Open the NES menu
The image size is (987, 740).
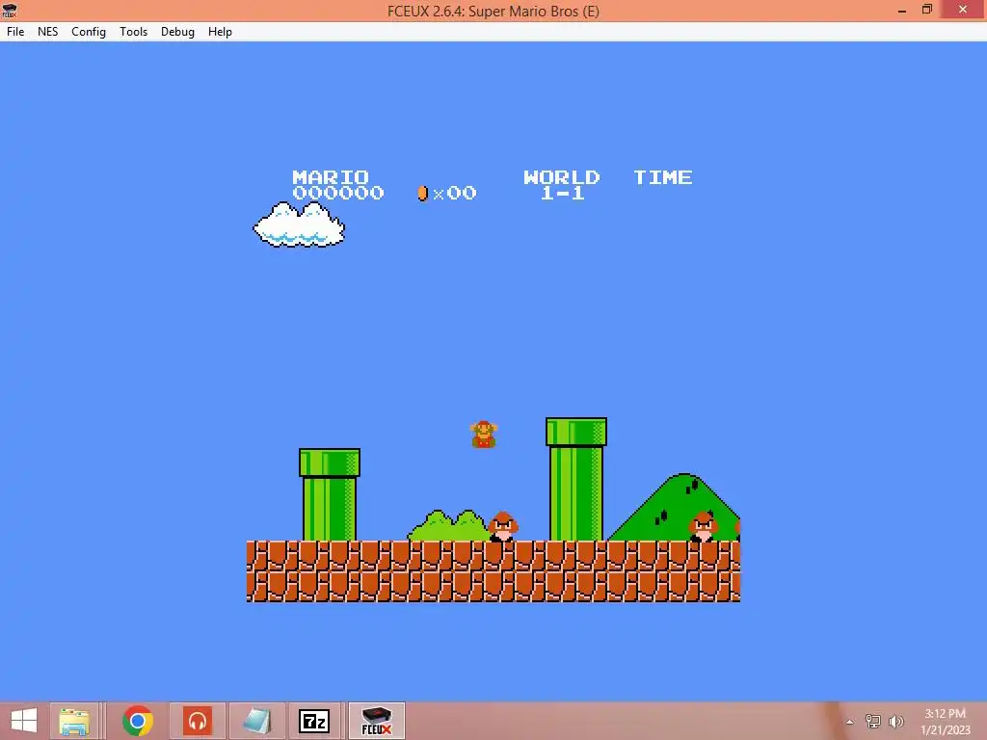coord(48,32)
